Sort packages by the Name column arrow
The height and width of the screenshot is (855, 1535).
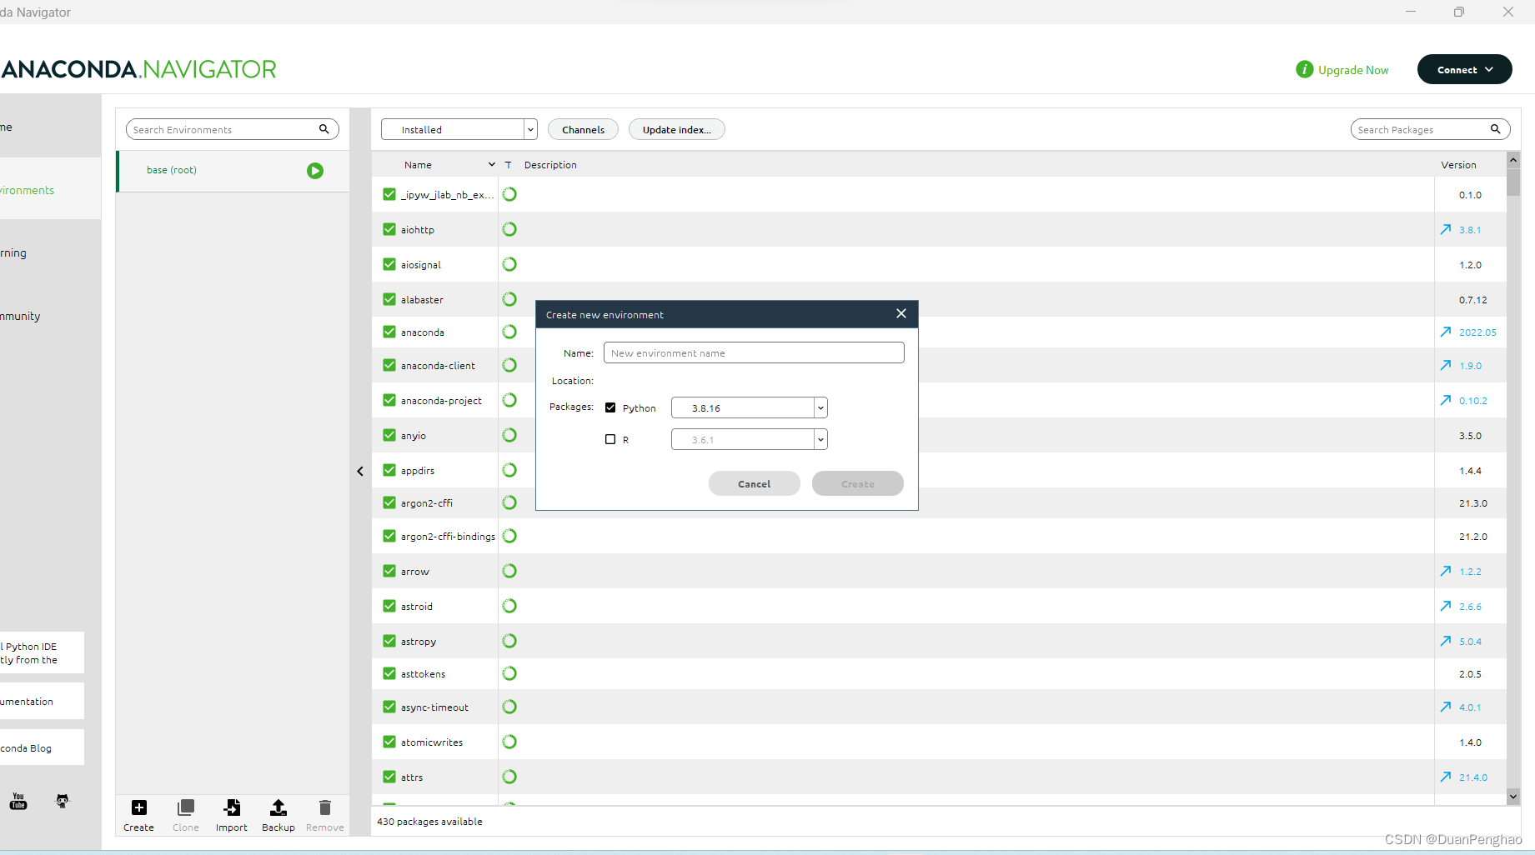492,164
